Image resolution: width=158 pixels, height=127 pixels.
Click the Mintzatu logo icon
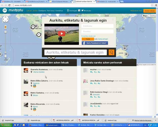coord(5,10)
